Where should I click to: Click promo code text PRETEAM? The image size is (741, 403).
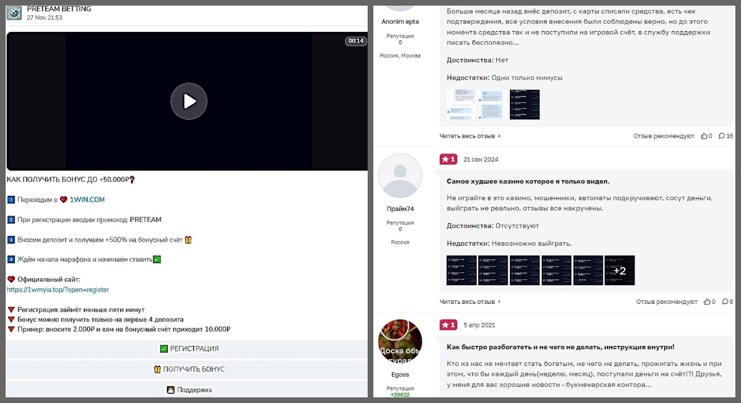point(145,220)
